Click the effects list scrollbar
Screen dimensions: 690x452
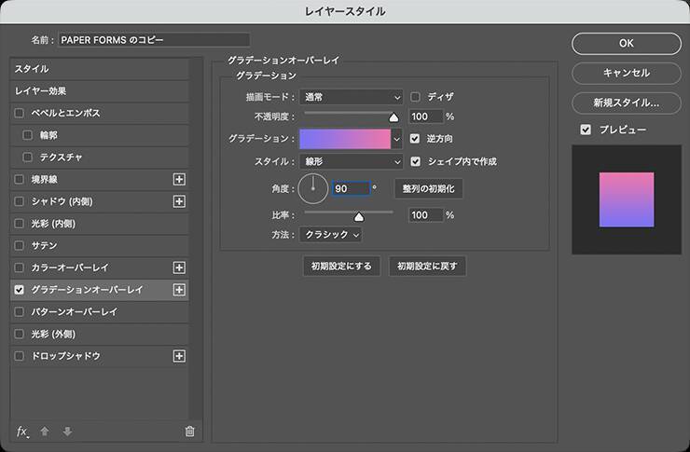coord(196,238)
